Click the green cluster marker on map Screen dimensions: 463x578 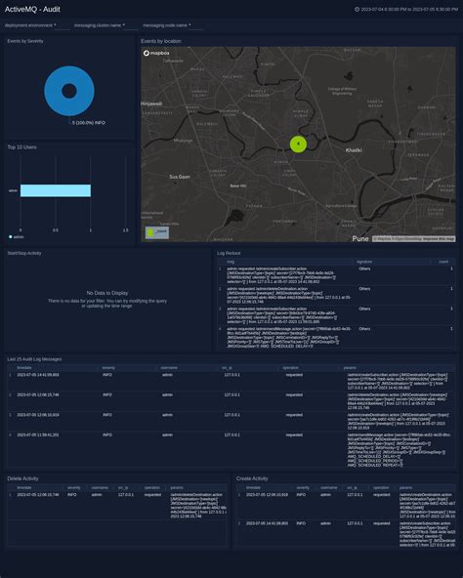click(x=298, y=144)
